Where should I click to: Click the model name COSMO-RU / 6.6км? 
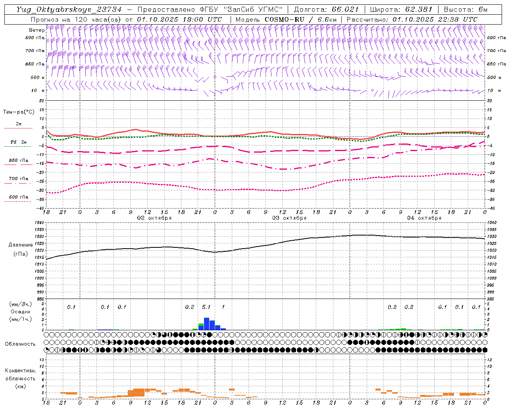[300, 19]
